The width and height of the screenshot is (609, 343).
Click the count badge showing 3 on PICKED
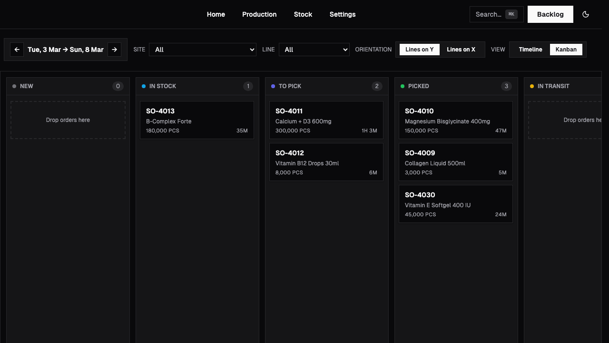(506, 86)
